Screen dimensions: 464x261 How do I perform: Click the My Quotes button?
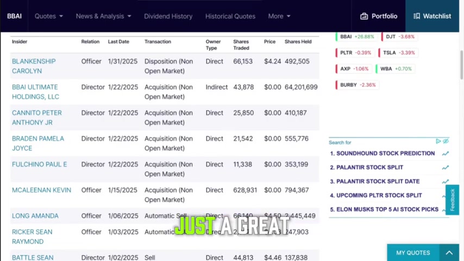pyautogui.click(x=413, y=253)
